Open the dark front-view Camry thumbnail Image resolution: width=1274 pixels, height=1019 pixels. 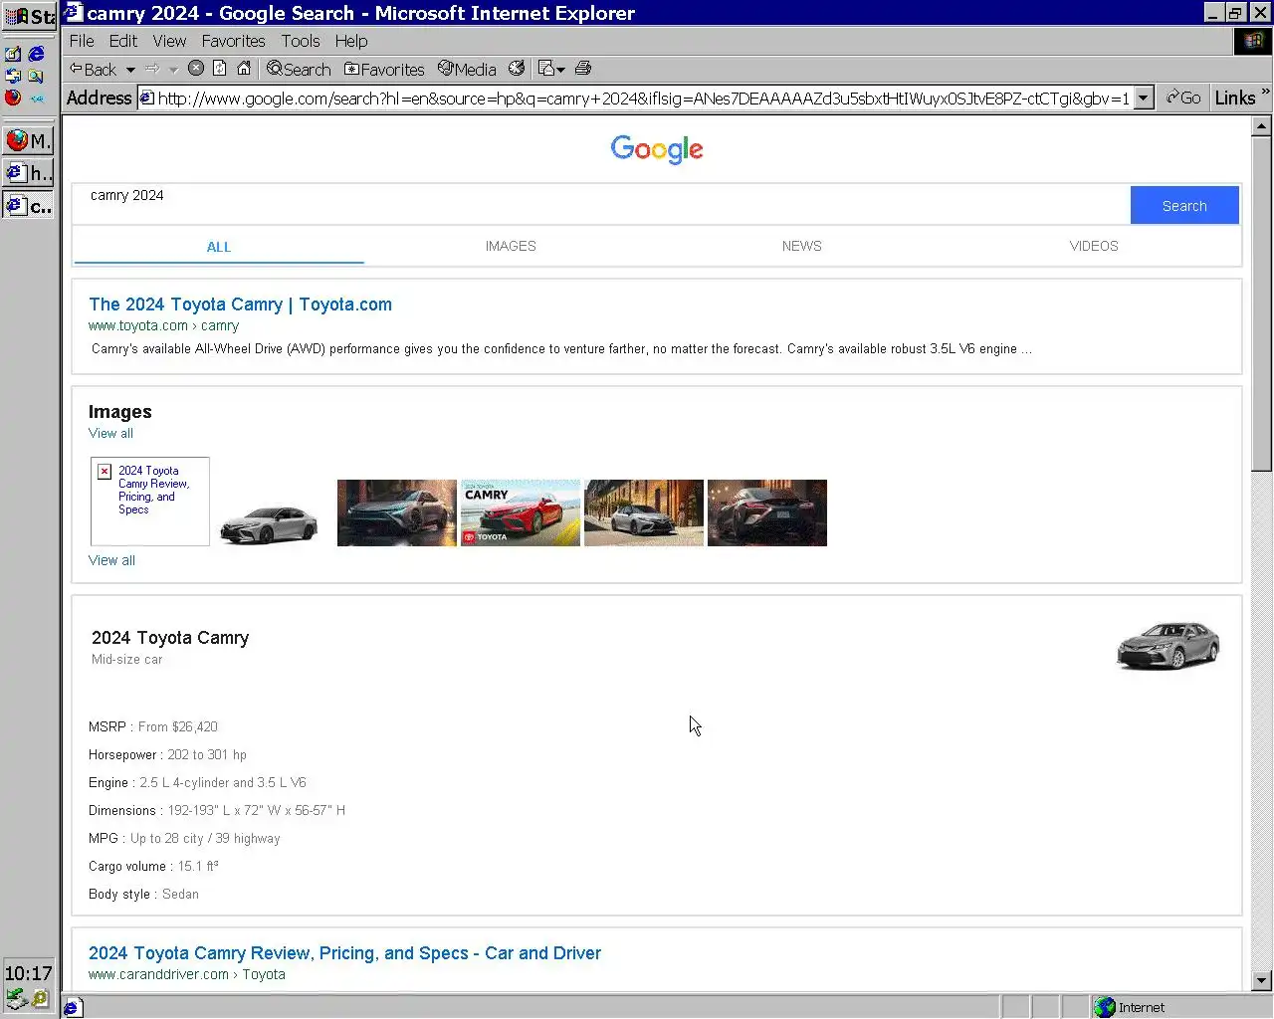[397, 512]
